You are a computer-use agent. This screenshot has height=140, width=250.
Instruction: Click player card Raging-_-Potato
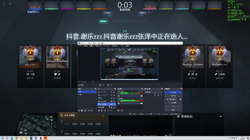(192, 66)
